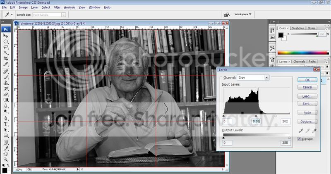This screenshot has width=331, height=174.
Task: Click the gamma input field showing 0.68
Action: coord(257,122)
